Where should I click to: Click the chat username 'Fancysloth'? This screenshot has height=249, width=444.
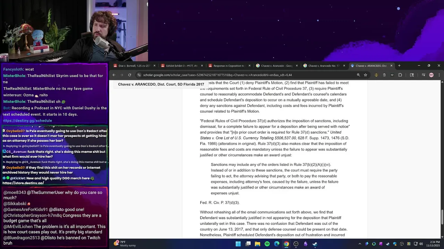click(x=13, y=69)
